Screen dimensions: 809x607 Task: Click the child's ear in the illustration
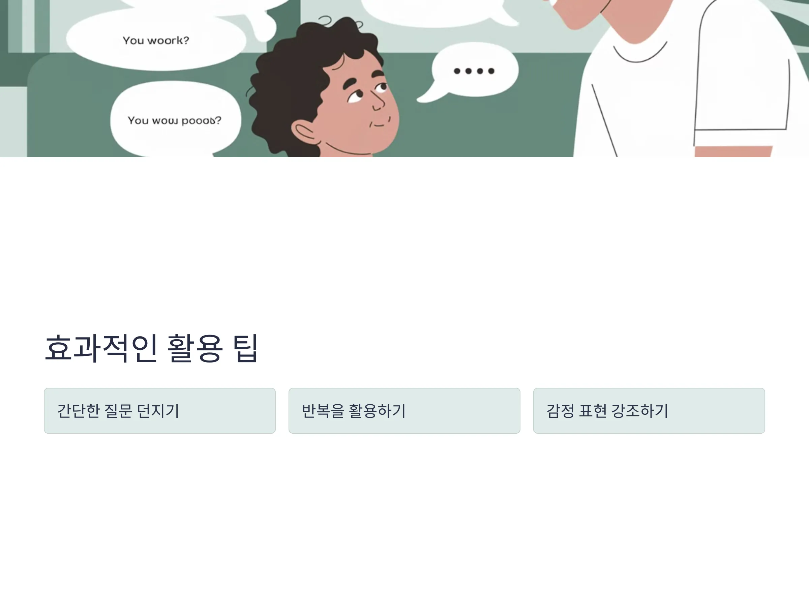pos(305,132)
